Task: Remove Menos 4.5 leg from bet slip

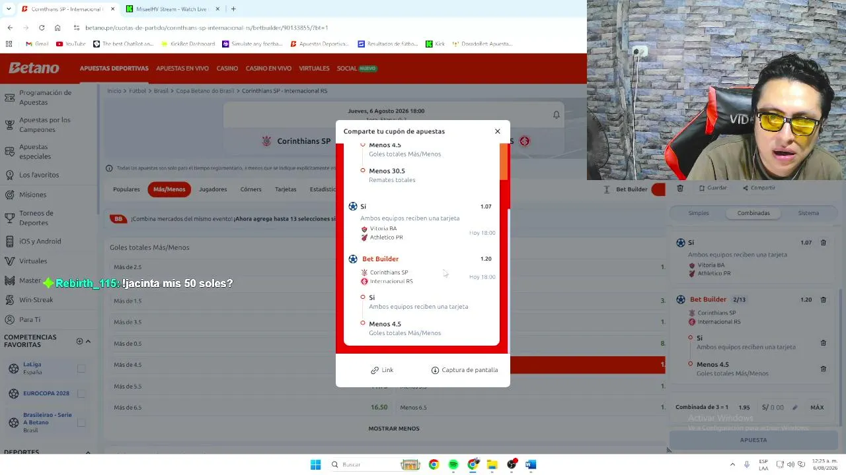Action: coord(824,369)
